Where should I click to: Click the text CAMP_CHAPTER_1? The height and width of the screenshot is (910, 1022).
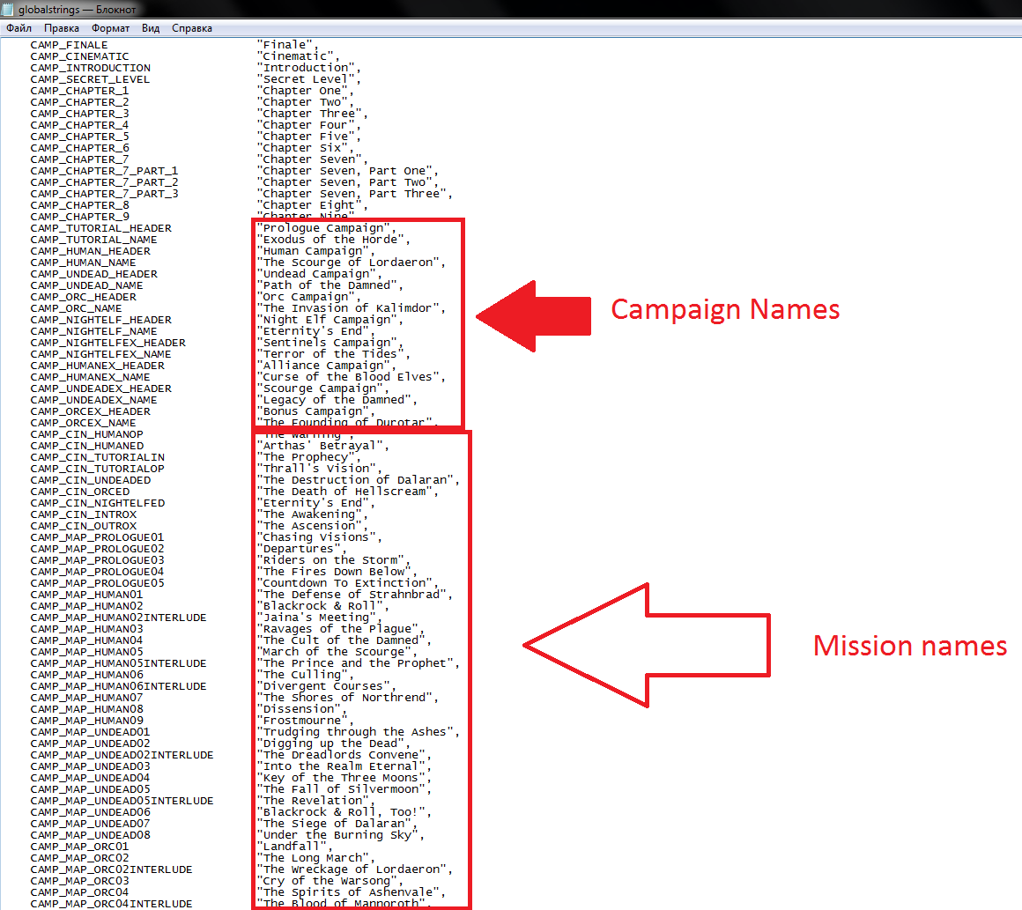click(79, 91)
